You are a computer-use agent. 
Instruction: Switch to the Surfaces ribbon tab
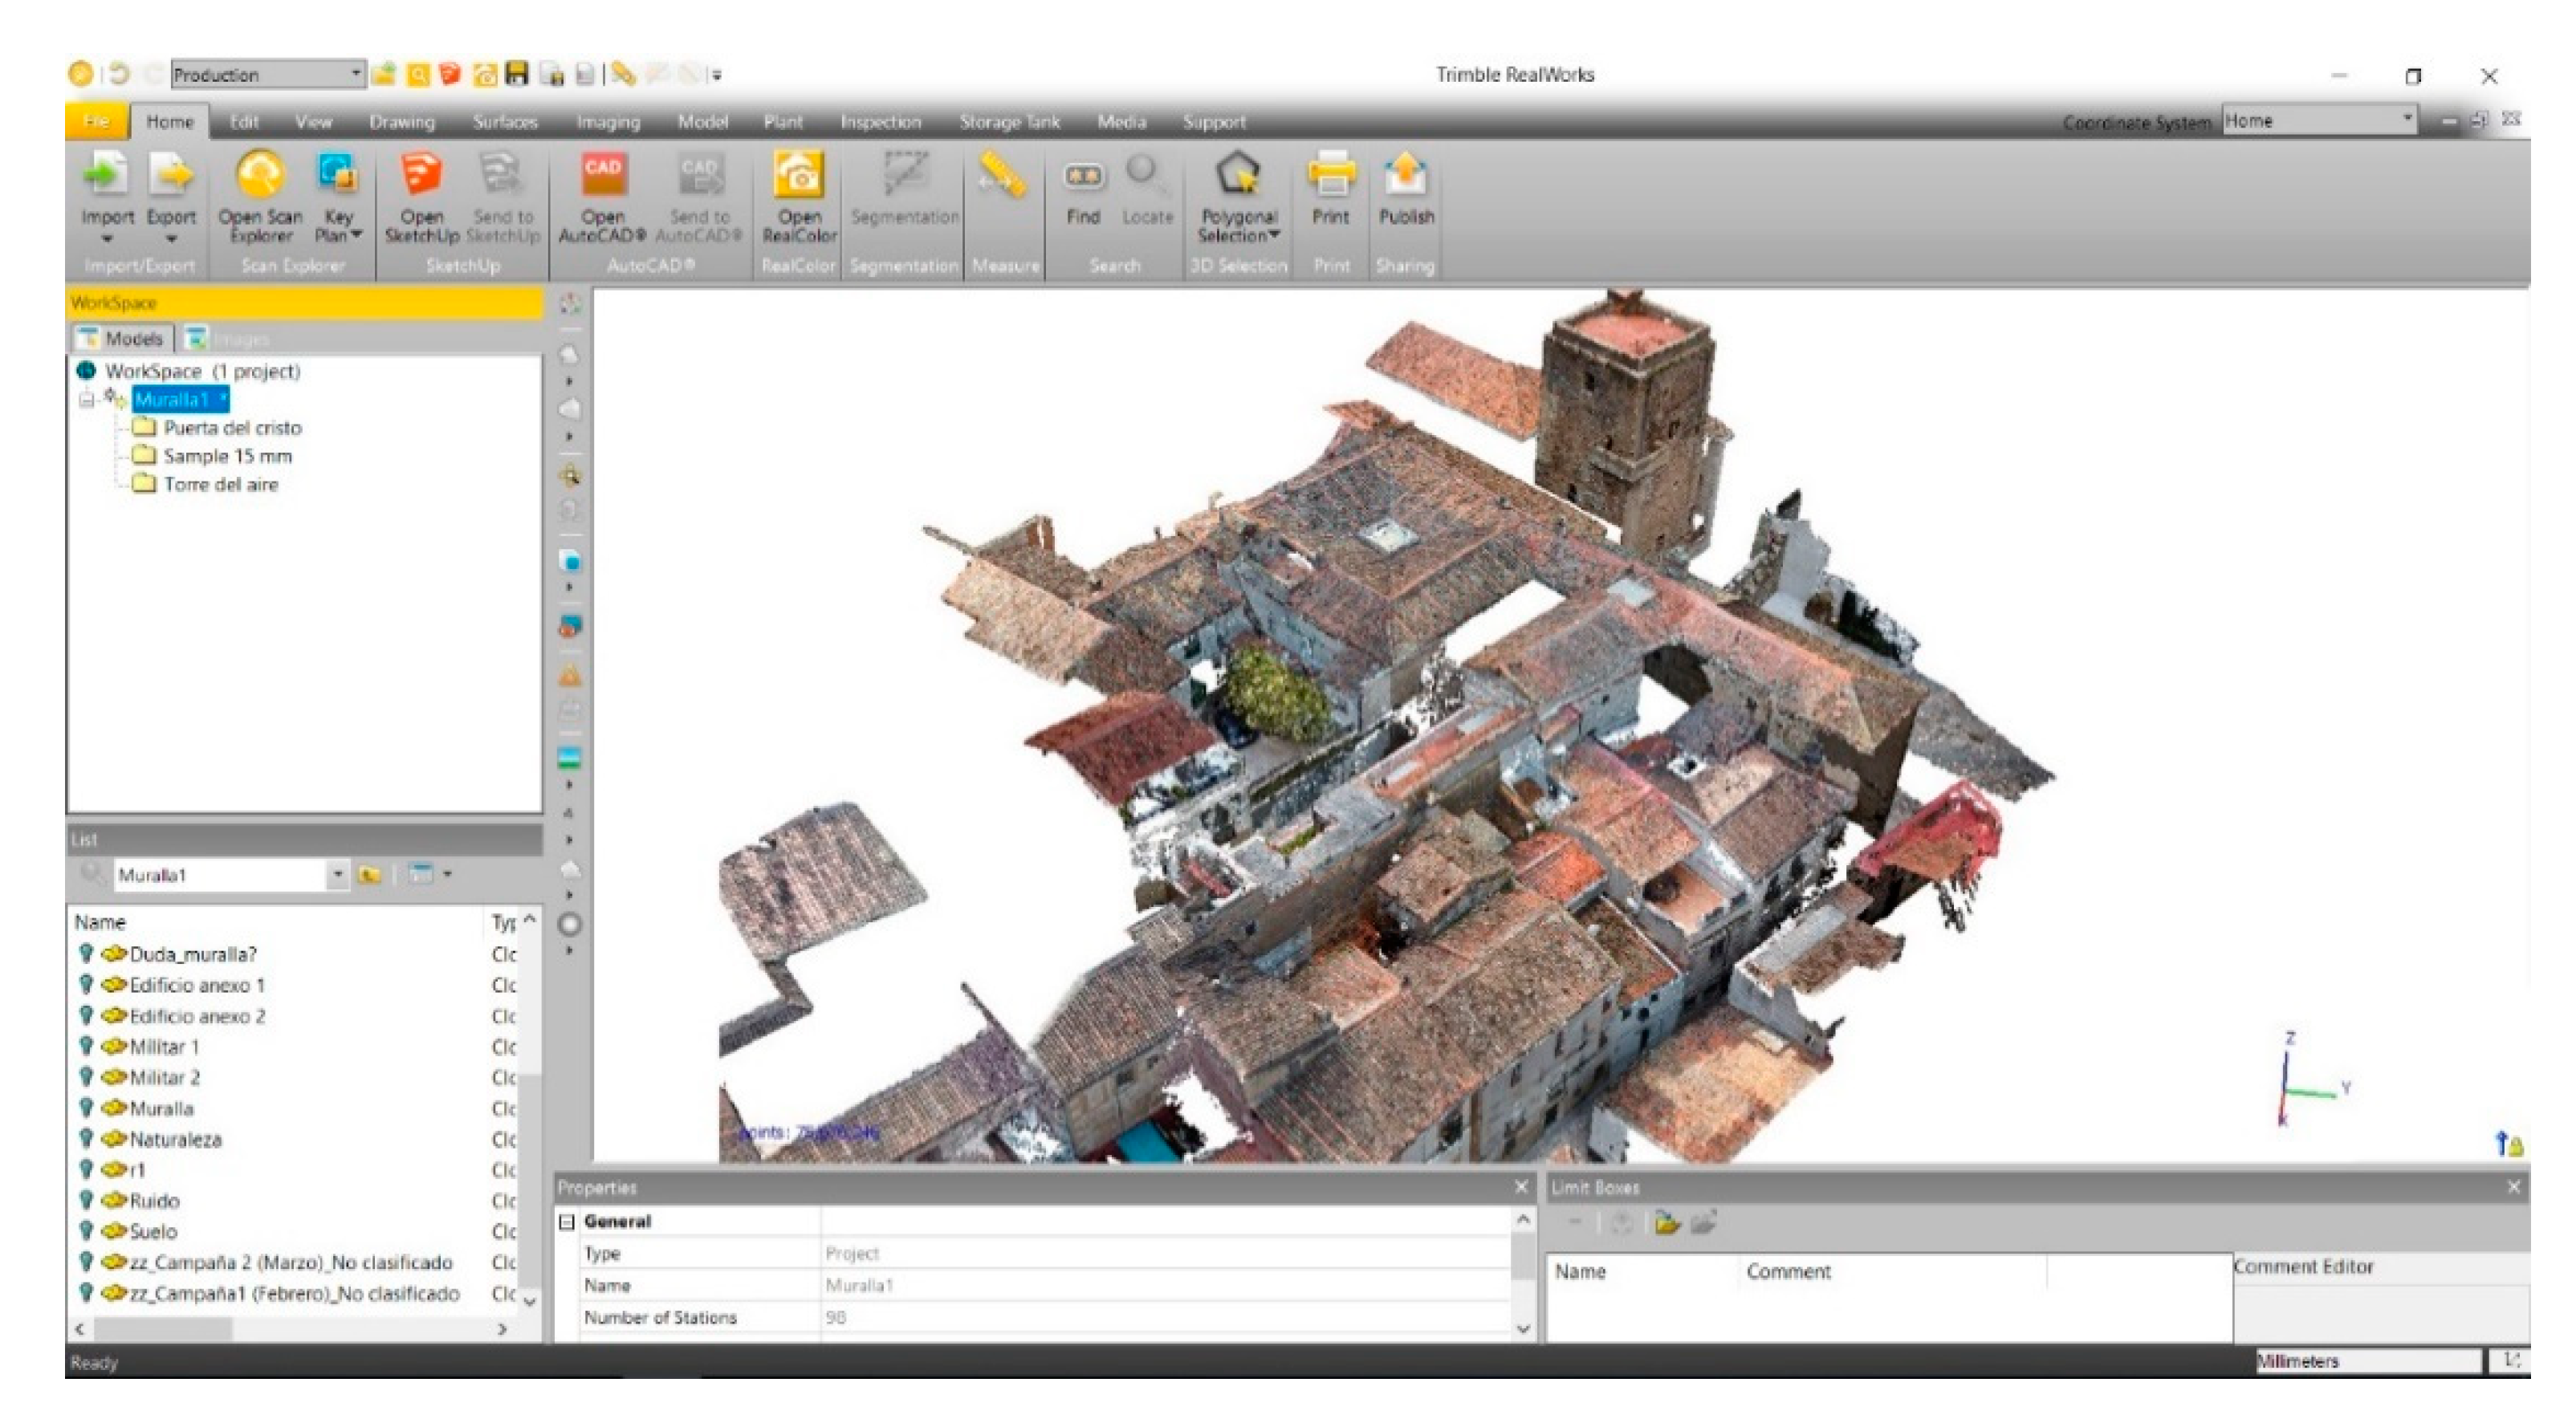click(x=505, y=122)
